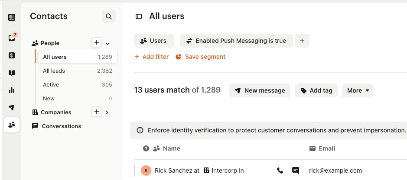Image resolution: width=407 pixels, height=180 pixels.
Task: Open the Inbox icon with 7 badge
Action: pos(12,38)
